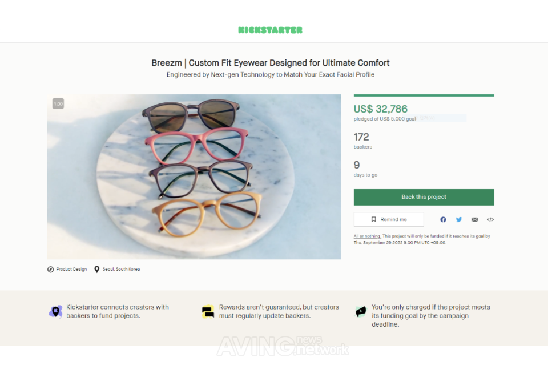Click the green megaphone charge icon
The image size is (548, 365).
tap(361, 311)
